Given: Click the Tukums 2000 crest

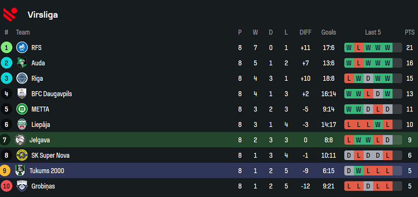Looking at the screenshot, I should coord(20,171).
